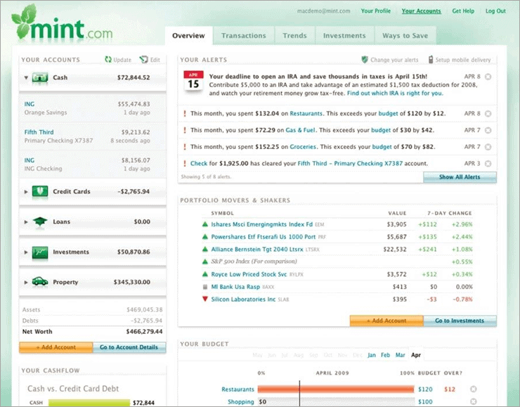Image resolution: width=520 pixels, height=407 pixels.
Task: Select the Apr budget month
Action: [416, 355]
